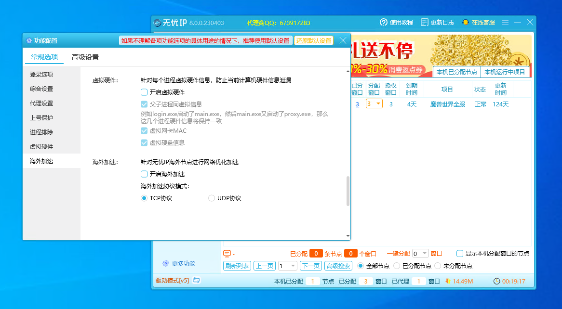
Task: Open 高级搜索 advanced search
Action: (338, 266)
